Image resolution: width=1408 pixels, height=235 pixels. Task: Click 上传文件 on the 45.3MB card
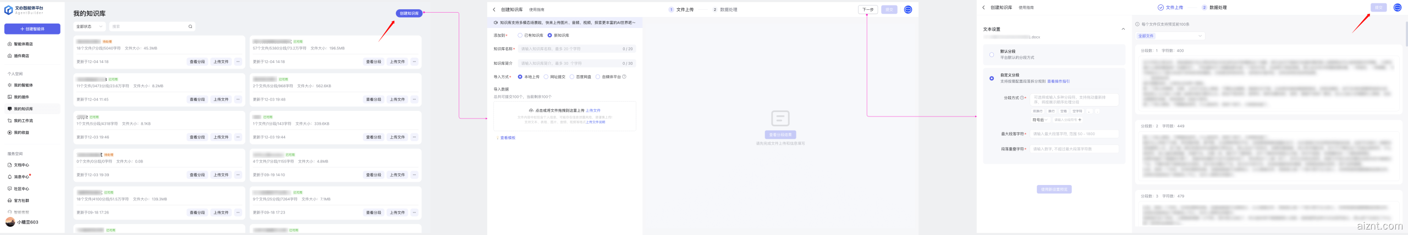coord(221,61)
